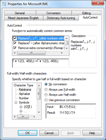Click left arrow of tree horizontal scrollbar

click(x=15, y=117)
